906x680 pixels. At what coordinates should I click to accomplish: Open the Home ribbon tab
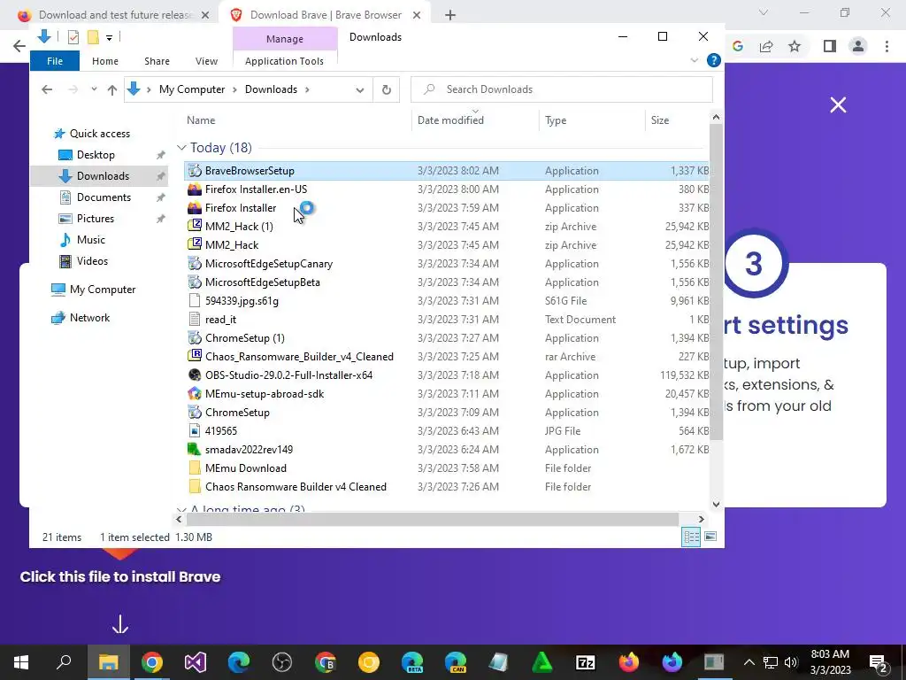(105, 61)
